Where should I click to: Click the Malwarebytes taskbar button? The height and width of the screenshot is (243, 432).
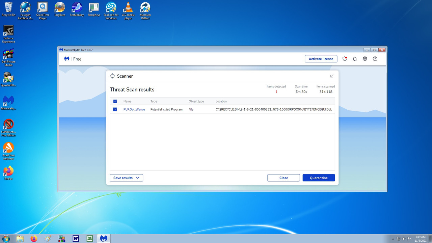(104, 239)
